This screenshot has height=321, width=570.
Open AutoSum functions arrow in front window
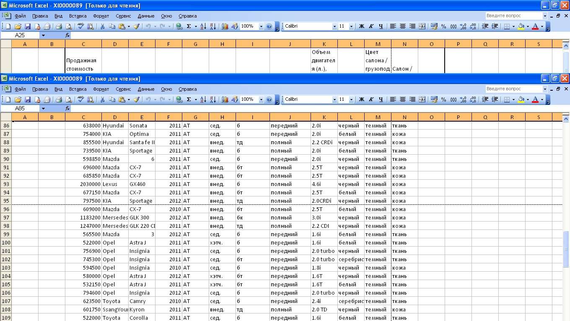[x=195, y=99]
